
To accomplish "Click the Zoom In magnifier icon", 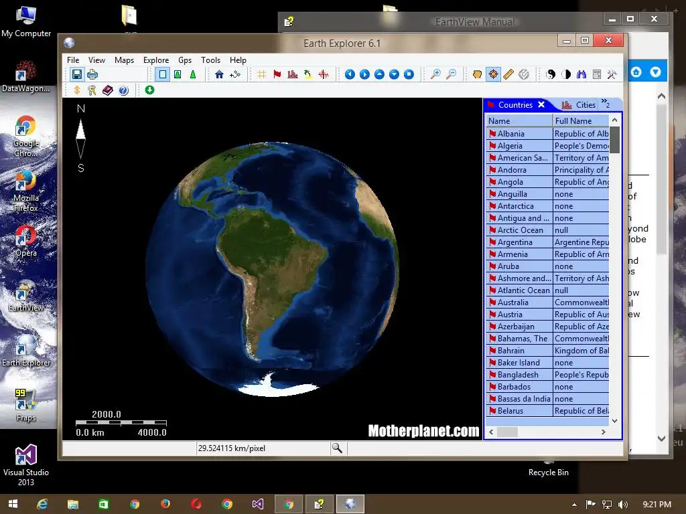I will click(435, 74).
